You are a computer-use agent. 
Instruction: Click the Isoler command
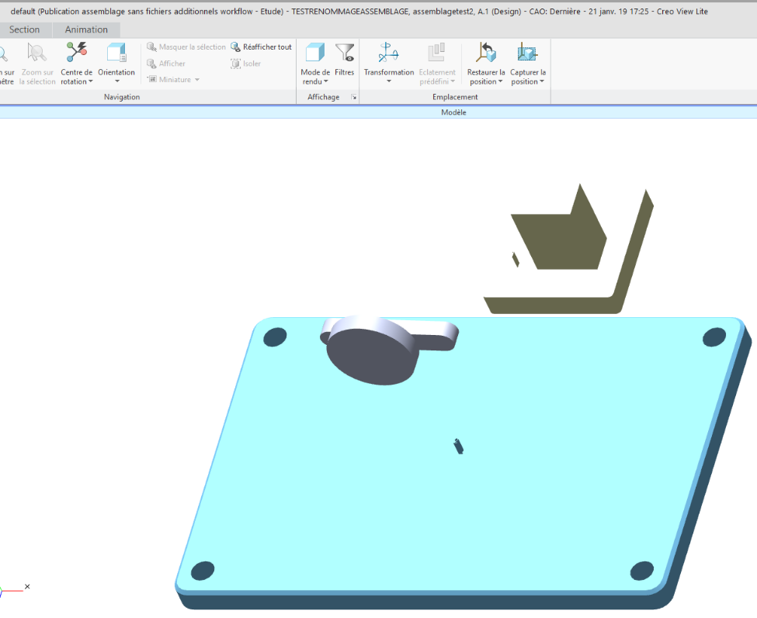246,64
